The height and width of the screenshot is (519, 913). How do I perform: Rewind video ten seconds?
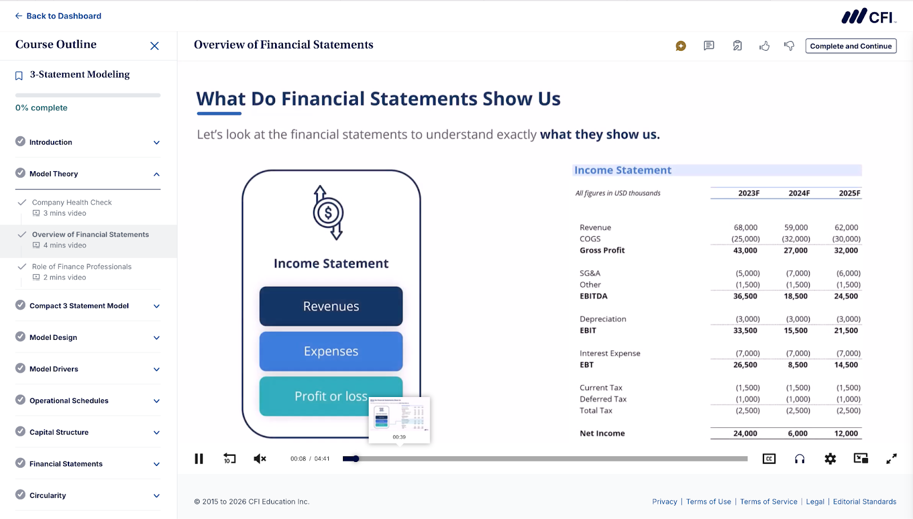[229, 459]
